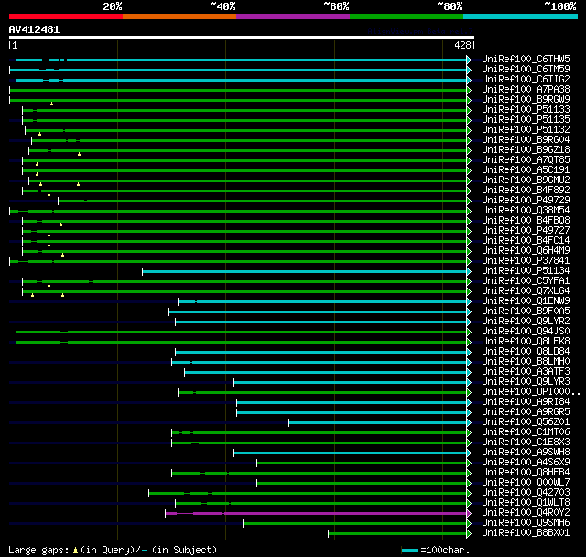The width and height of the screenshot is (586, 557).
Task: Select label UniRef100_Q00WL7
Action: pos(526,483)
